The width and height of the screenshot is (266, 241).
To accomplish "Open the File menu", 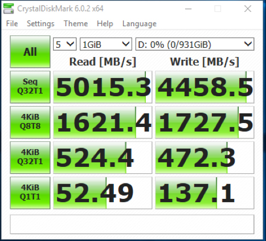I will click(12, 24).
